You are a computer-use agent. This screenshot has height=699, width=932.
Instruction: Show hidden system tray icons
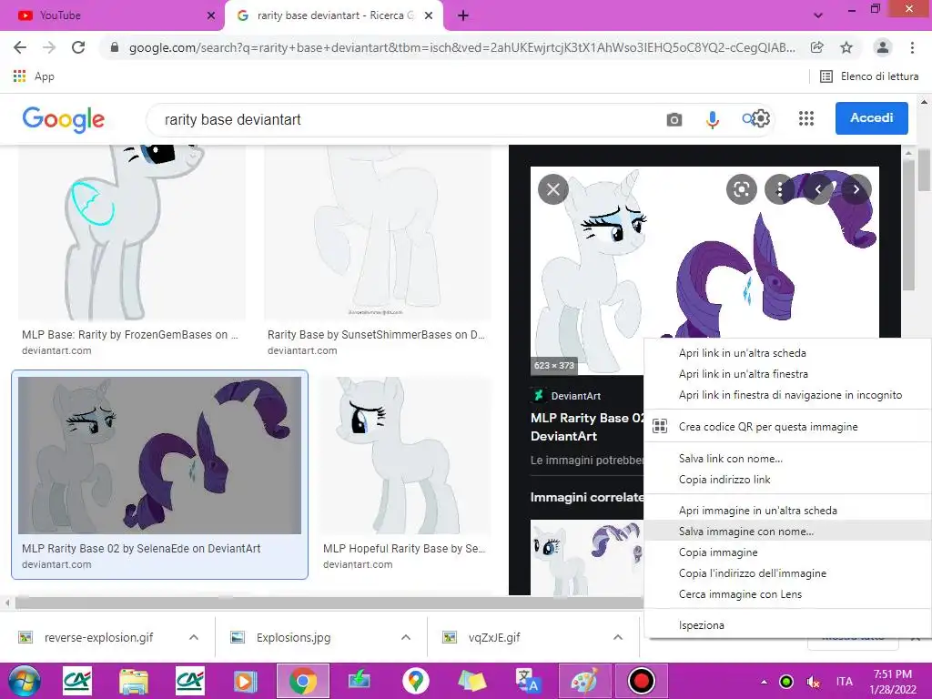pyautogui.click(x=764, y=682)
